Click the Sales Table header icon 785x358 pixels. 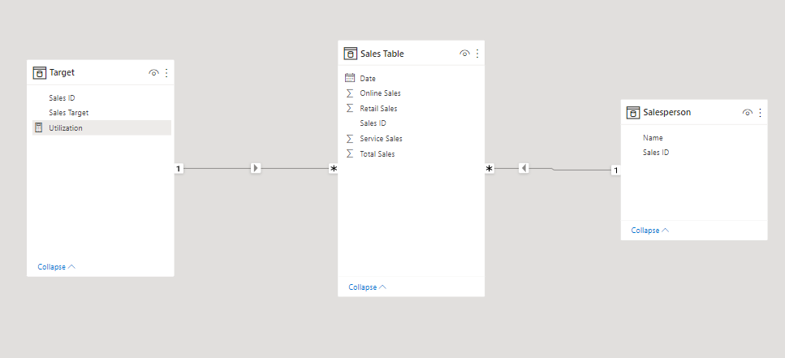point(351,54)
